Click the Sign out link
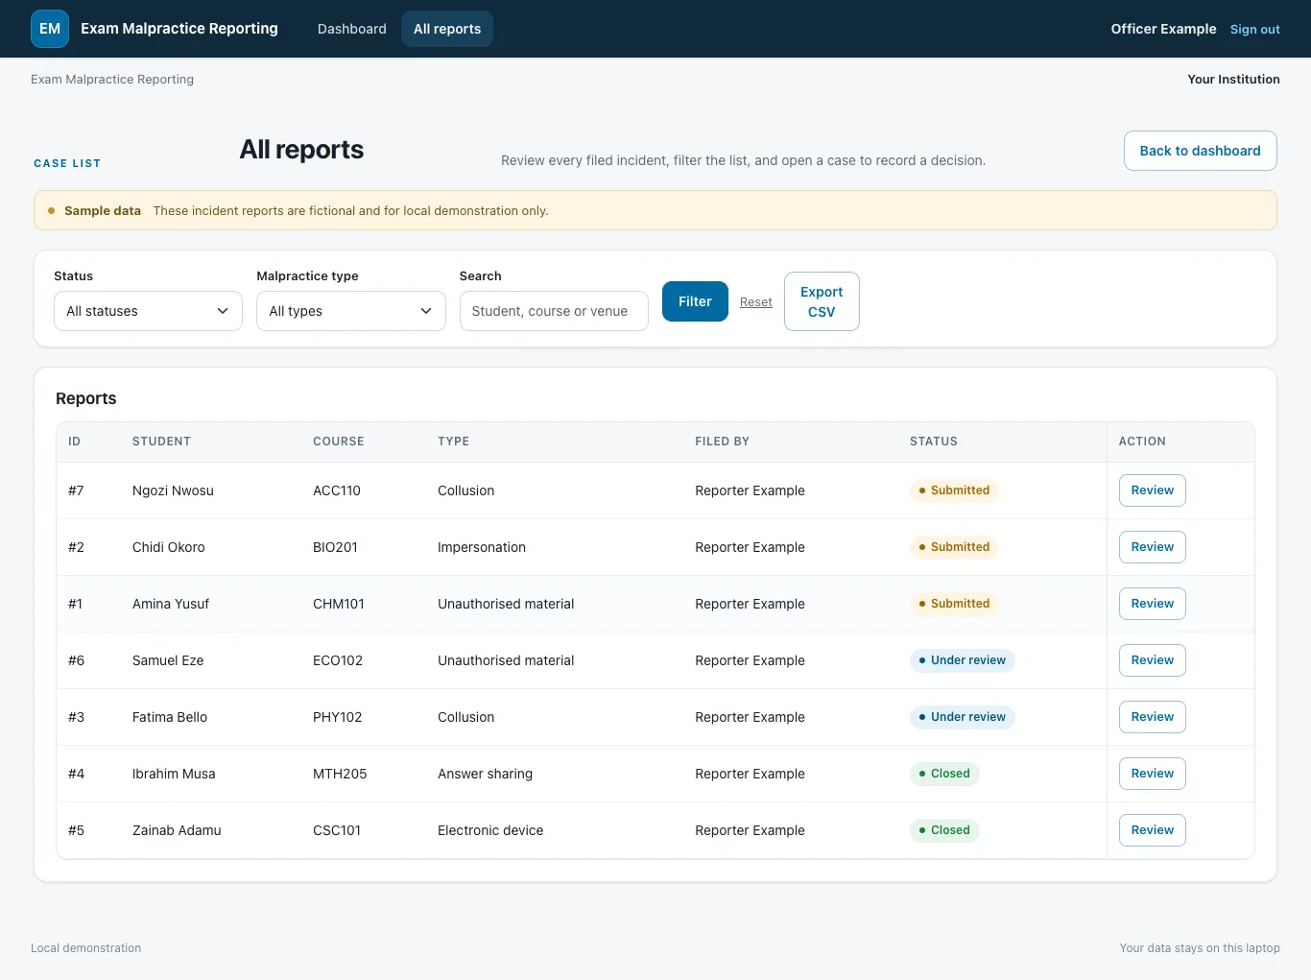The height and width of the screenshot is (980, 1311). click(1255, 29)
